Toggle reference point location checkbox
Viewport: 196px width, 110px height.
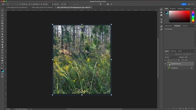tap(13, 4)
